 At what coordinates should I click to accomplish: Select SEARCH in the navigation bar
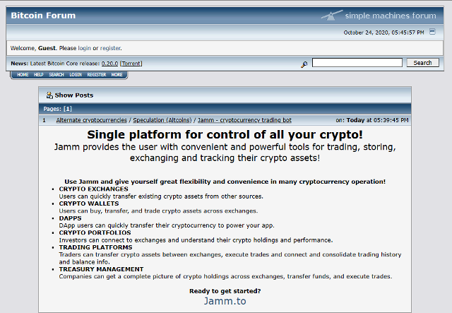pos(56,74)
